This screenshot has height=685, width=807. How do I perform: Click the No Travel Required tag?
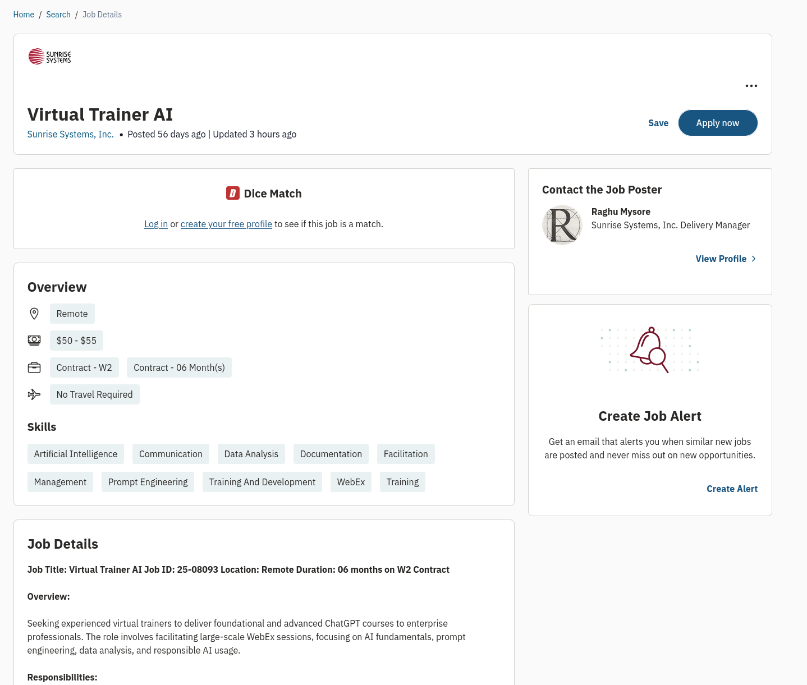coord(95,394)
